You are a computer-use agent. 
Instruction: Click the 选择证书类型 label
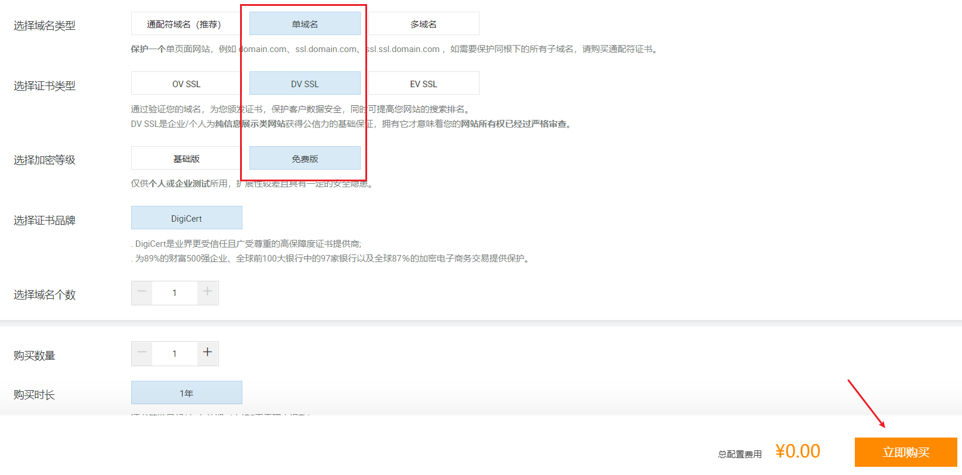click(44, 86)
